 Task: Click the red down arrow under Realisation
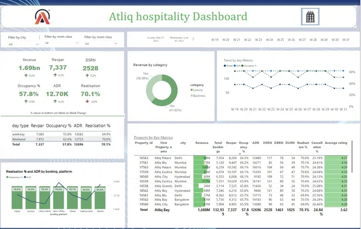tap(87, 101)
